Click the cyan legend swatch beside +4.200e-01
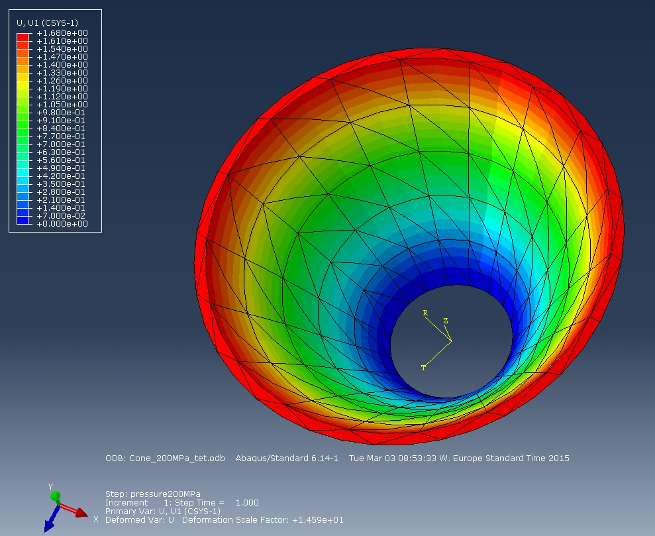 pos(23,172)
